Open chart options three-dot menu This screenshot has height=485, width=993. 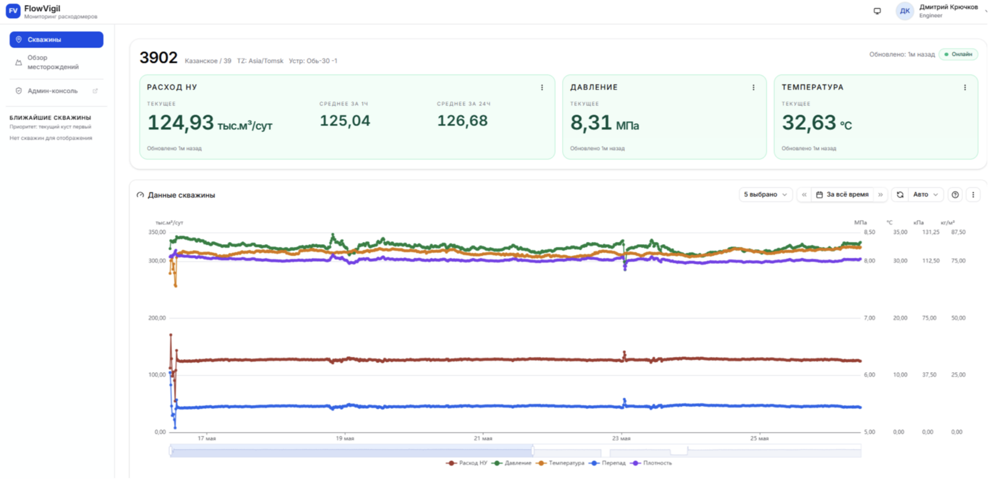pyautogui.click(x=973, y=194)
